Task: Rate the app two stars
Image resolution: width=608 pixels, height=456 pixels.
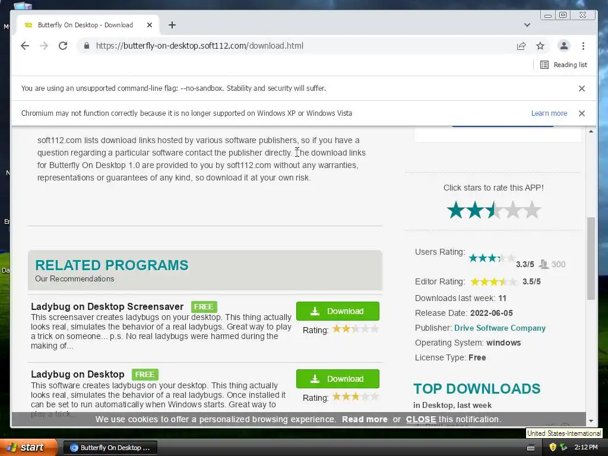Action: (475, 210)
